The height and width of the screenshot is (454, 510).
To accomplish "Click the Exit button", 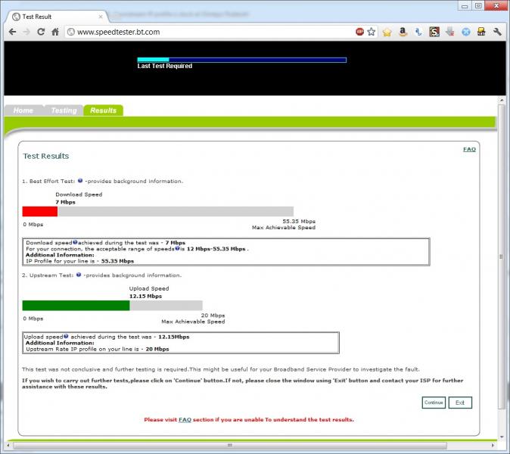I will pyautogui.click(x=460, y=403).
